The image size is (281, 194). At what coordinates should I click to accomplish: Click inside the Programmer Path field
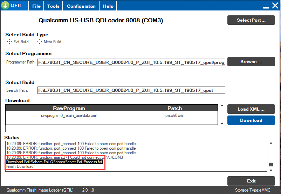(x=131, y=62)
